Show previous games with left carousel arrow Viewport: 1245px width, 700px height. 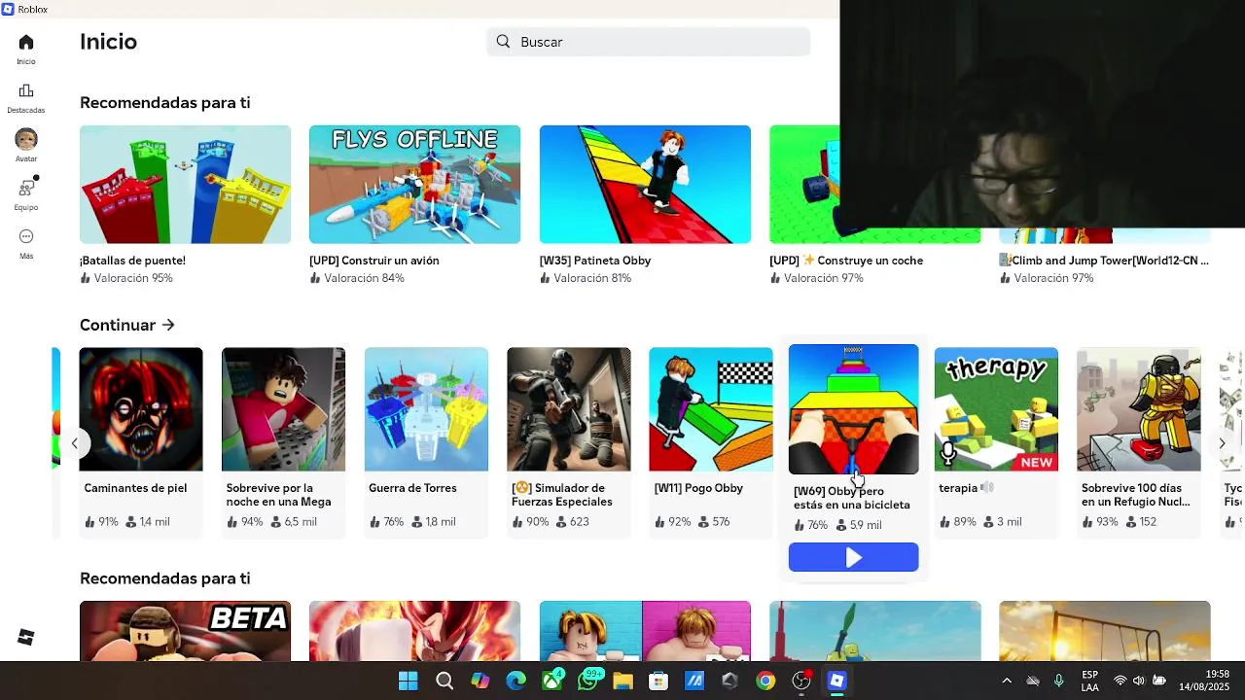click(74, 443)
